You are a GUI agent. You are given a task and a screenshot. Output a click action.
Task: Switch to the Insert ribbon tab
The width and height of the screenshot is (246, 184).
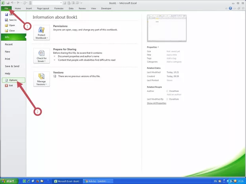[29, 8]
